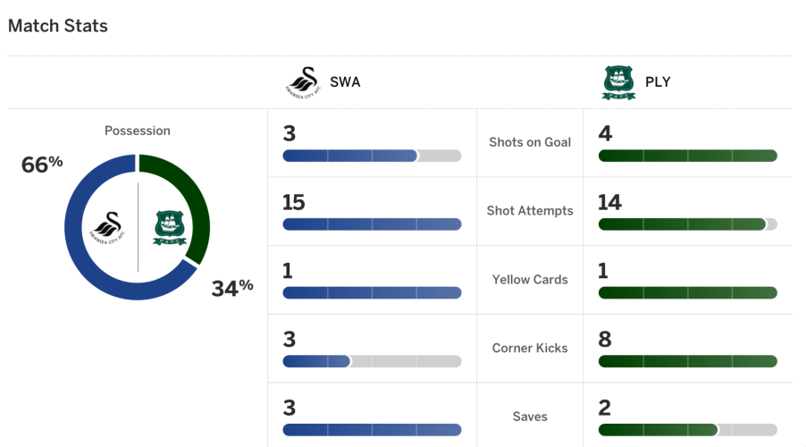Click the Match Stats heading

(x=57, y=26)
